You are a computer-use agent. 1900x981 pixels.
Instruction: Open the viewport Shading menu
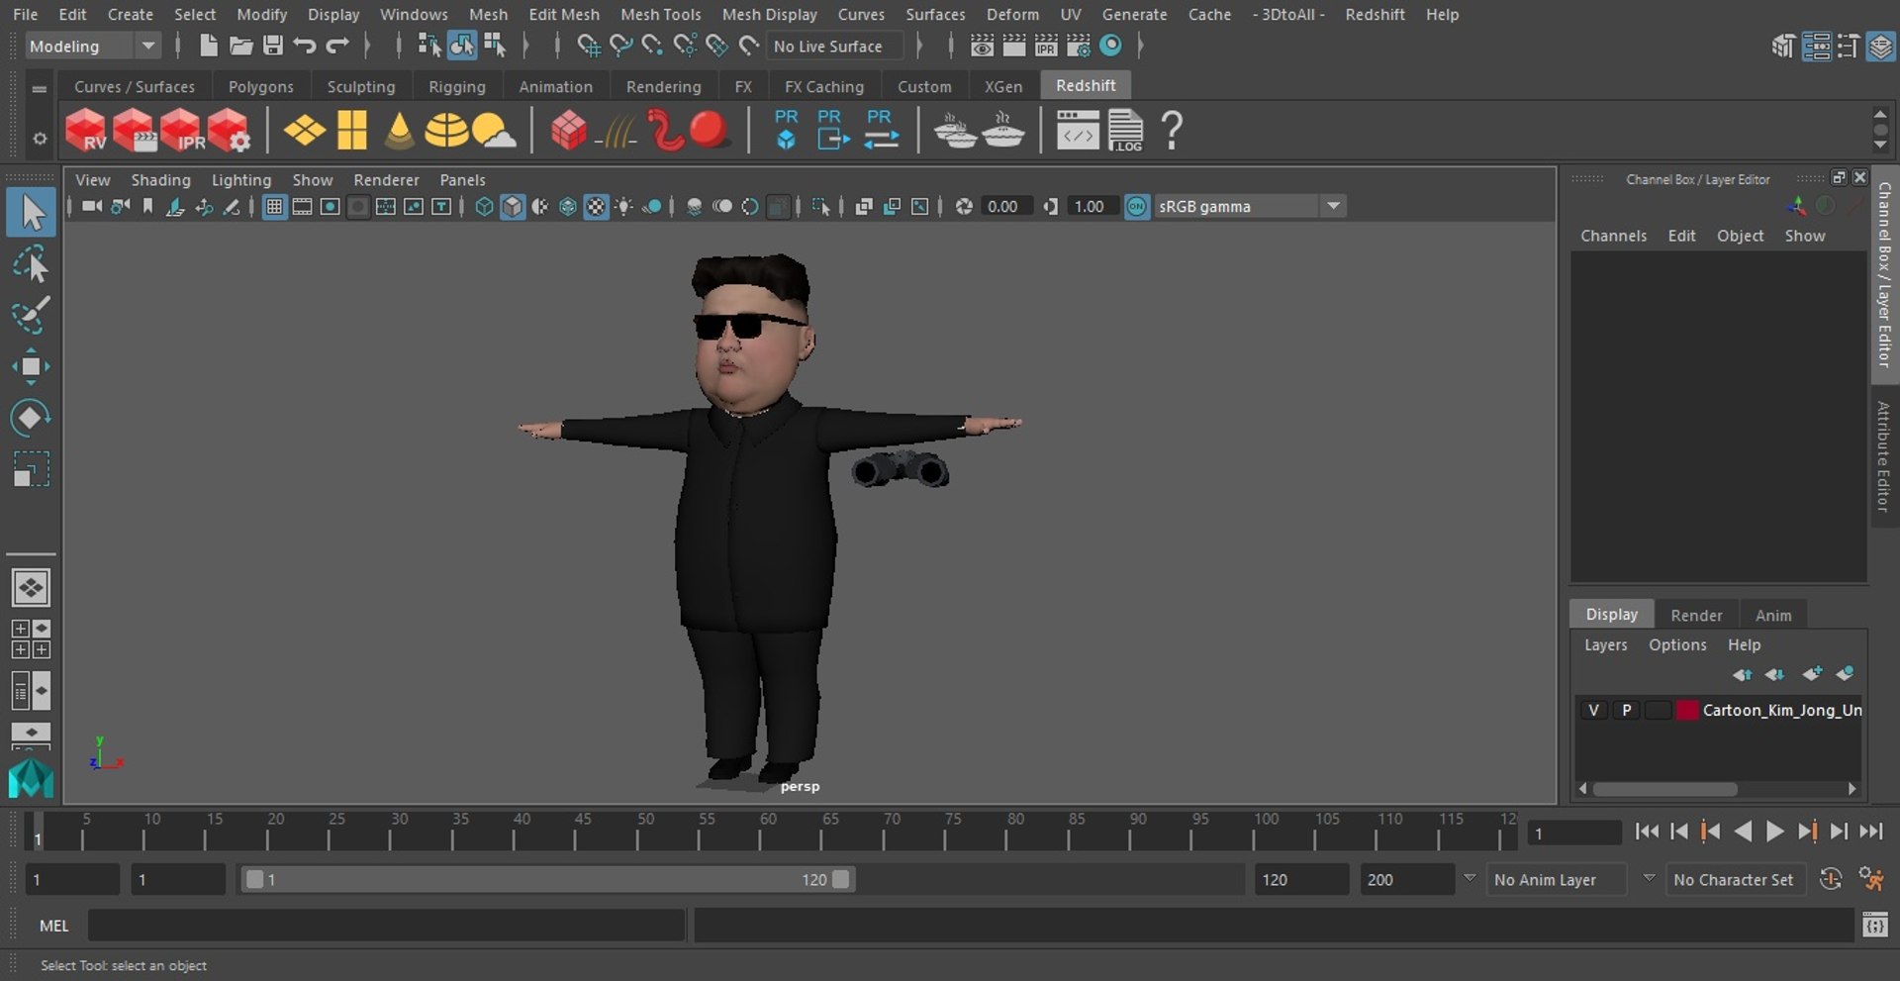(160, 179)
